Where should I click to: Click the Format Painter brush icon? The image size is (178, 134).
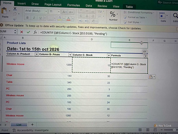[15, 19]
